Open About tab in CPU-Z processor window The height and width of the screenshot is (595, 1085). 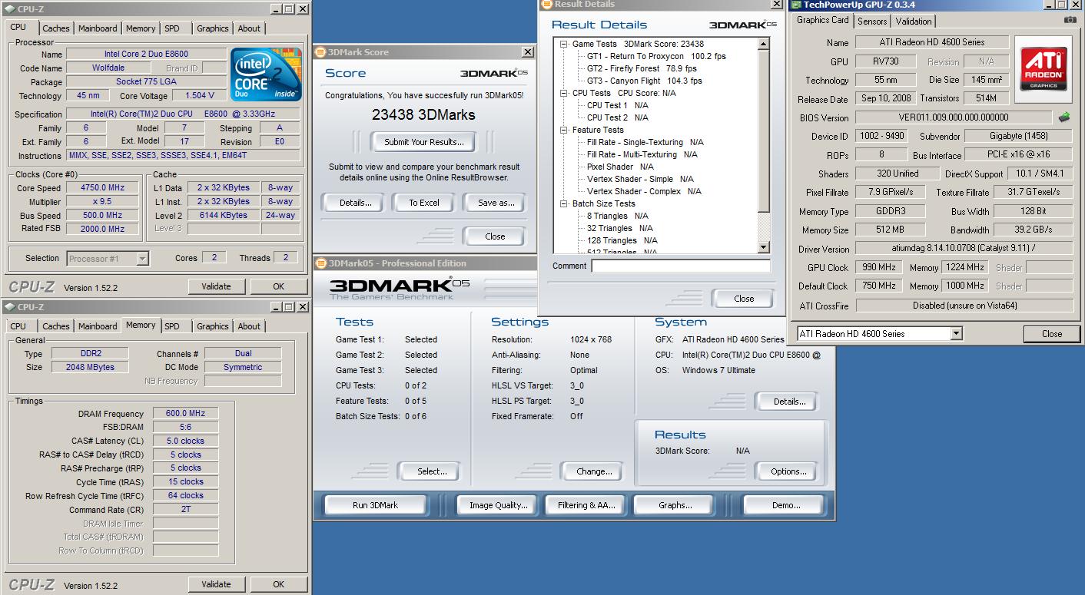pyautogui.click(x=249, y=28)
